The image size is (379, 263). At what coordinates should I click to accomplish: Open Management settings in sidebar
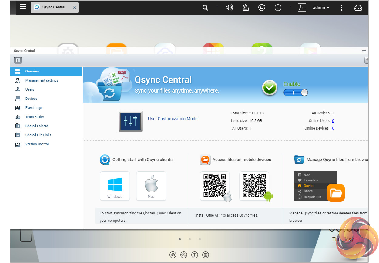46,80
